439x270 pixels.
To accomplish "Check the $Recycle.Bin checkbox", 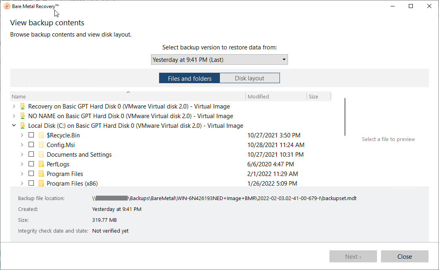I will pos(31,135).
